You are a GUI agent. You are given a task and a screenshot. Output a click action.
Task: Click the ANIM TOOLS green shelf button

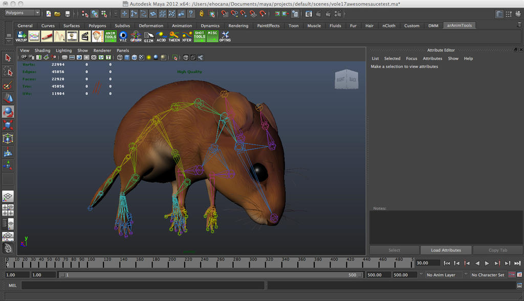[x=111, y=36]
